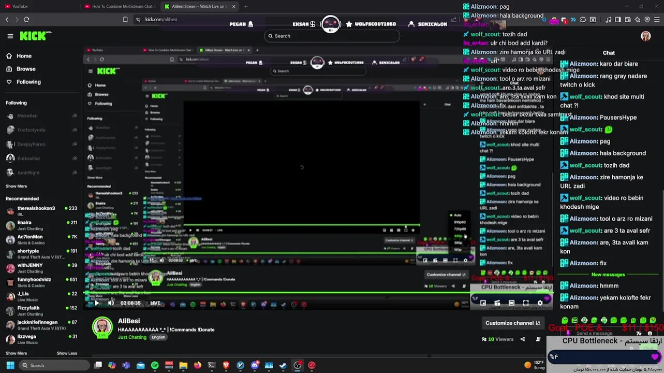Open Steam from the taskbar
Screen dimensions: 664x373
click(x=283, y=365)
